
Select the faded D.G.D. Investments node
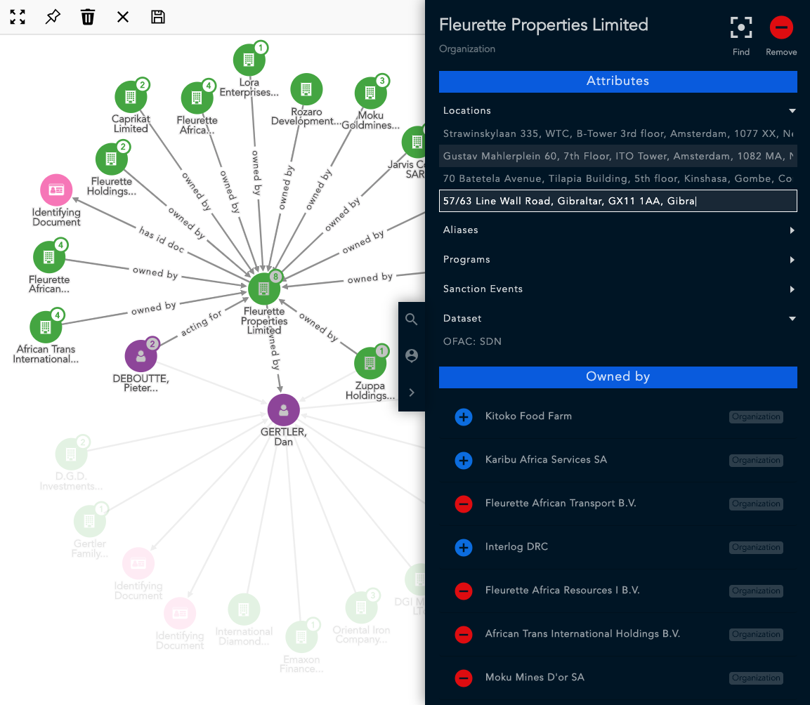[x=71, y=454]
